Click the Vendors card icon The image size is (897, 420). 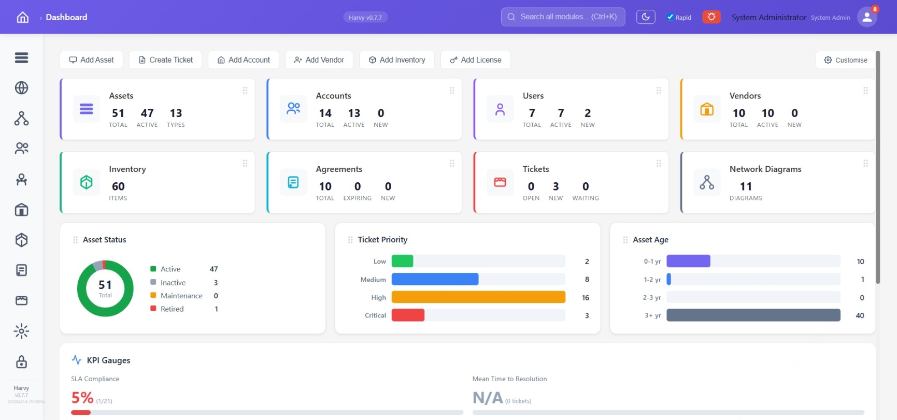707,109
